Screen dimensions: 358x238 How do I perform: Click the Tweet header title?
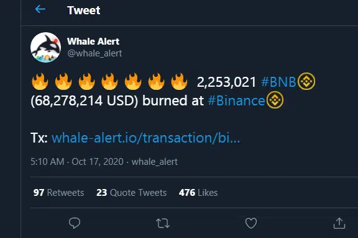(x=83, y=11)
